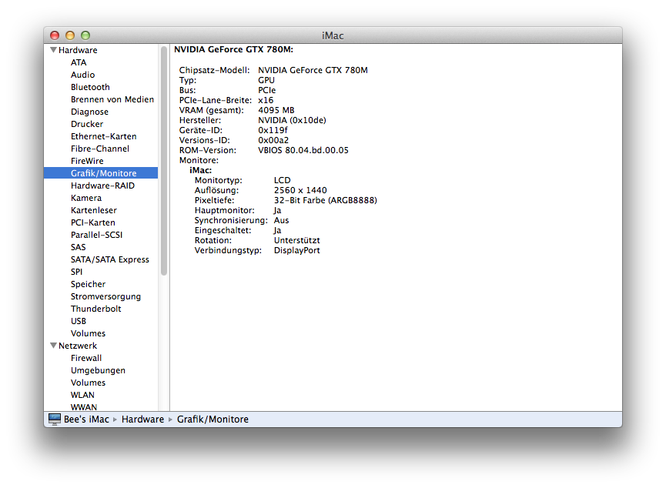The width and height of the screenshot is (666, 488).
Task: Click the Pixeltiefe 32-Bit Farbe value
Action: coord(326,200)
